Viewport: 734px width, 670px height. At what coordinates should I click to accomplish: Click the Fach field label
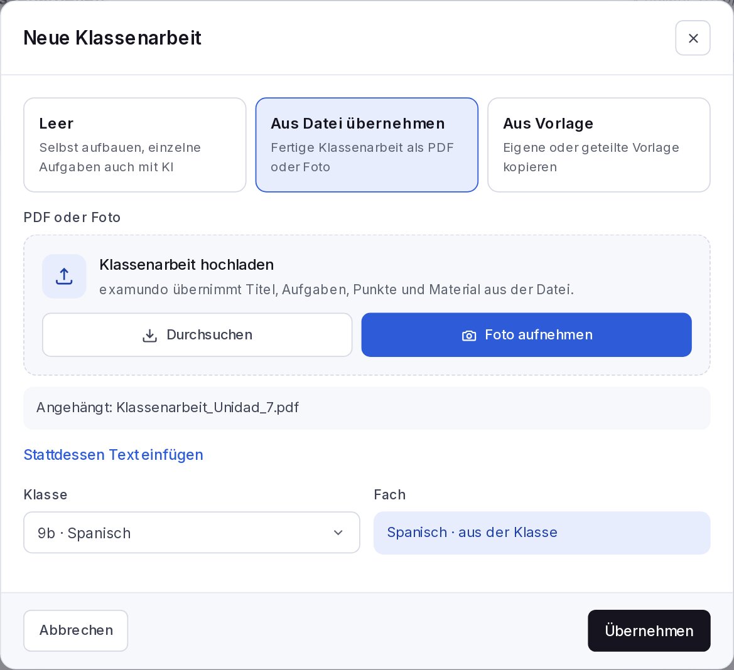pos(389,495)
